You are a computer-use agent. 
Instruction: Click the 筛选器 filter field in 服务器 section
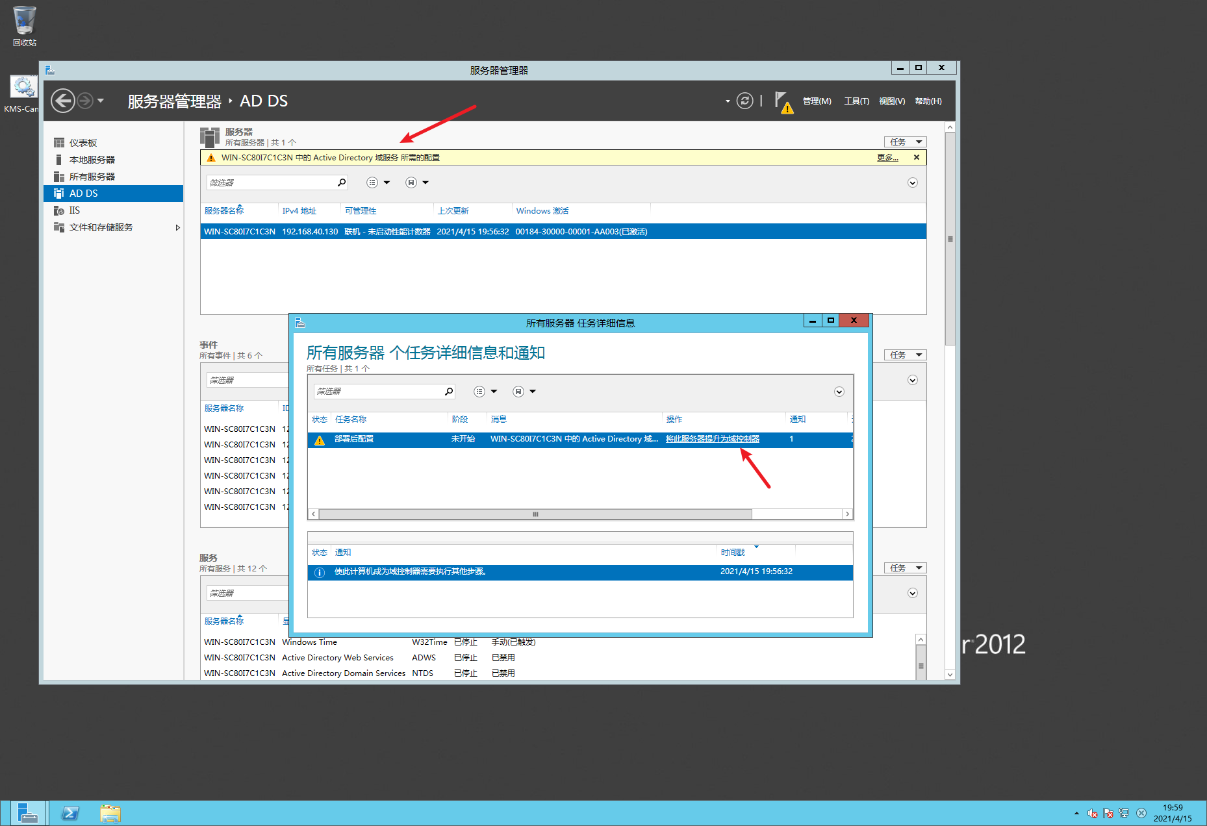click(x=272, y=182)
